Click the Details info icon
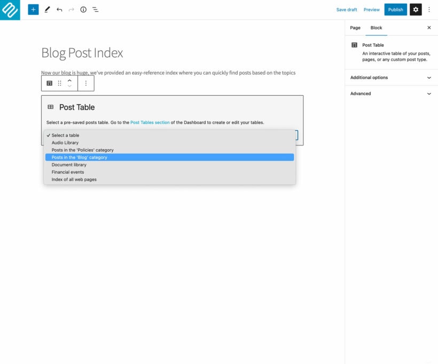Viewport: 438px width, 364px height. [x=83, y=9]
